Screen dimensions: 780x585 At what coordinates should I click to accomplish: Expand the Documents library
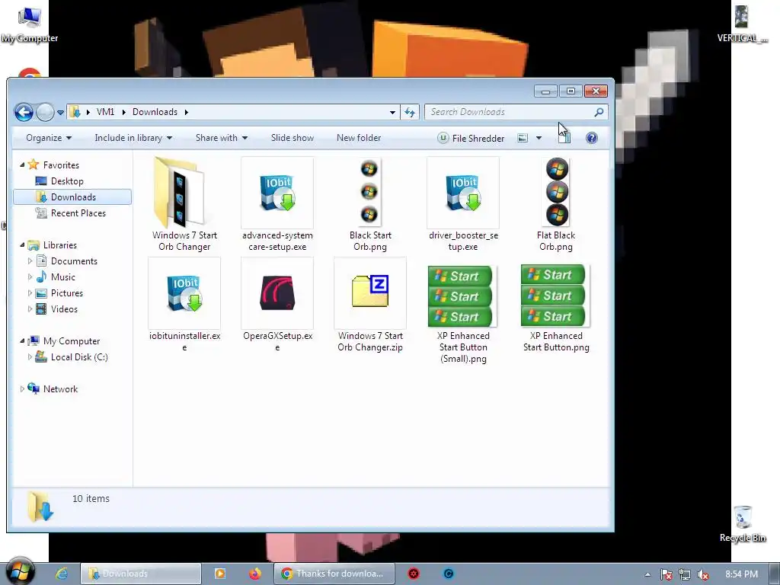[x=30, y=261]
